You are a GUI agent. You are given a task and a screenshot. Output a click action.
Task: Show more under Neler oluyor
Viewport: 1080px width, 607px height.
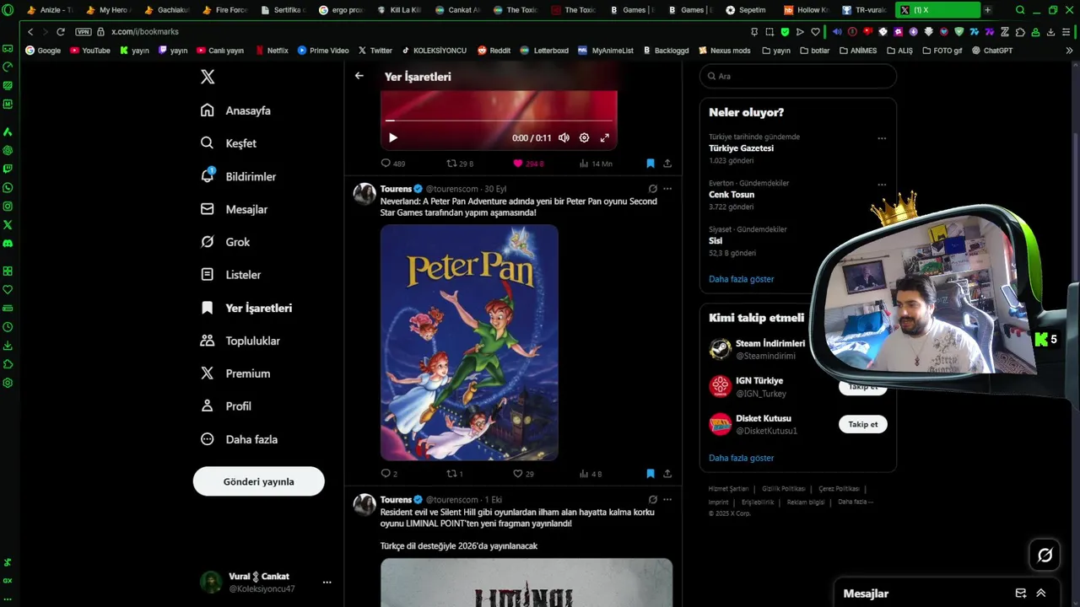[741, 279]
